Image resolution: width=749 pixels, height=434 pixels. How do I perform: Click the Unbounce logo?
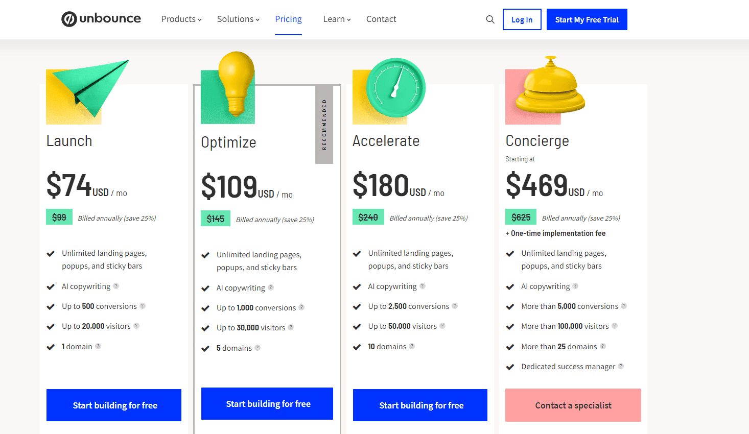101,19
